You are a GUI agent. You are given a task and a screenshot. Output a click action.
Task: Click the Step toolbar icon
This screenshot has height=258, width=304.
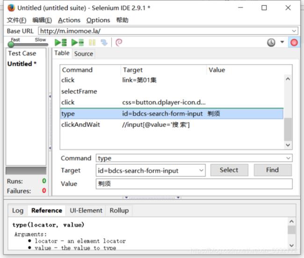point(104,42)
